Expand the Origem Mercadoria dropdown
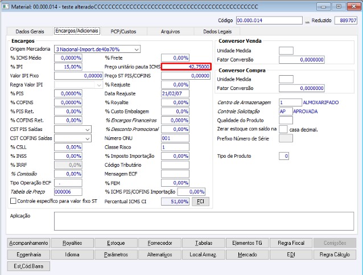 [137, 49]
